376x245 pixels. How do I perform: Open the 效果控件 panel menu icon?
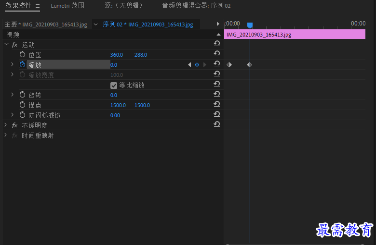pyautogui.click(x=38, y=6)
